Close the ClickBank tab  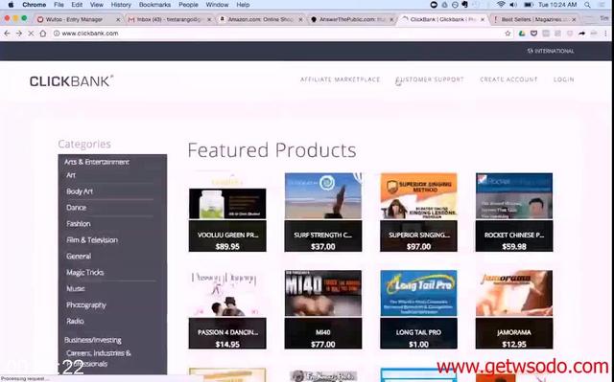(483, 19)
